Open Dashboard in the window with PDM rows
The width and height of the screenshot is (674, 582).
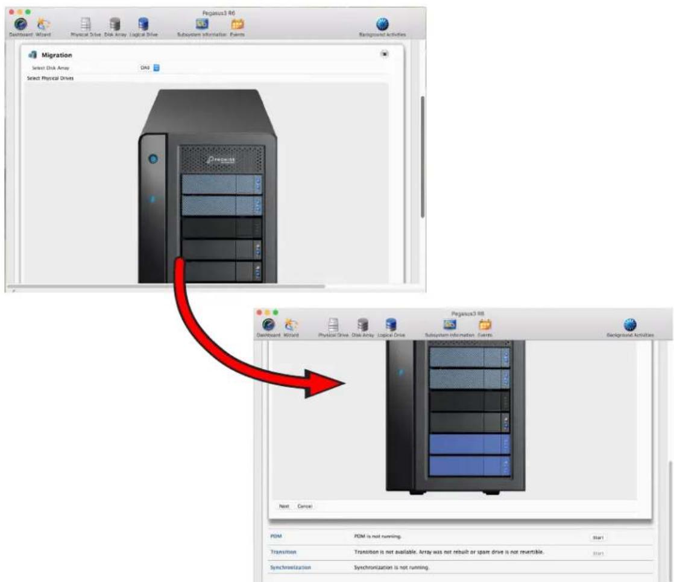(268, 327)
